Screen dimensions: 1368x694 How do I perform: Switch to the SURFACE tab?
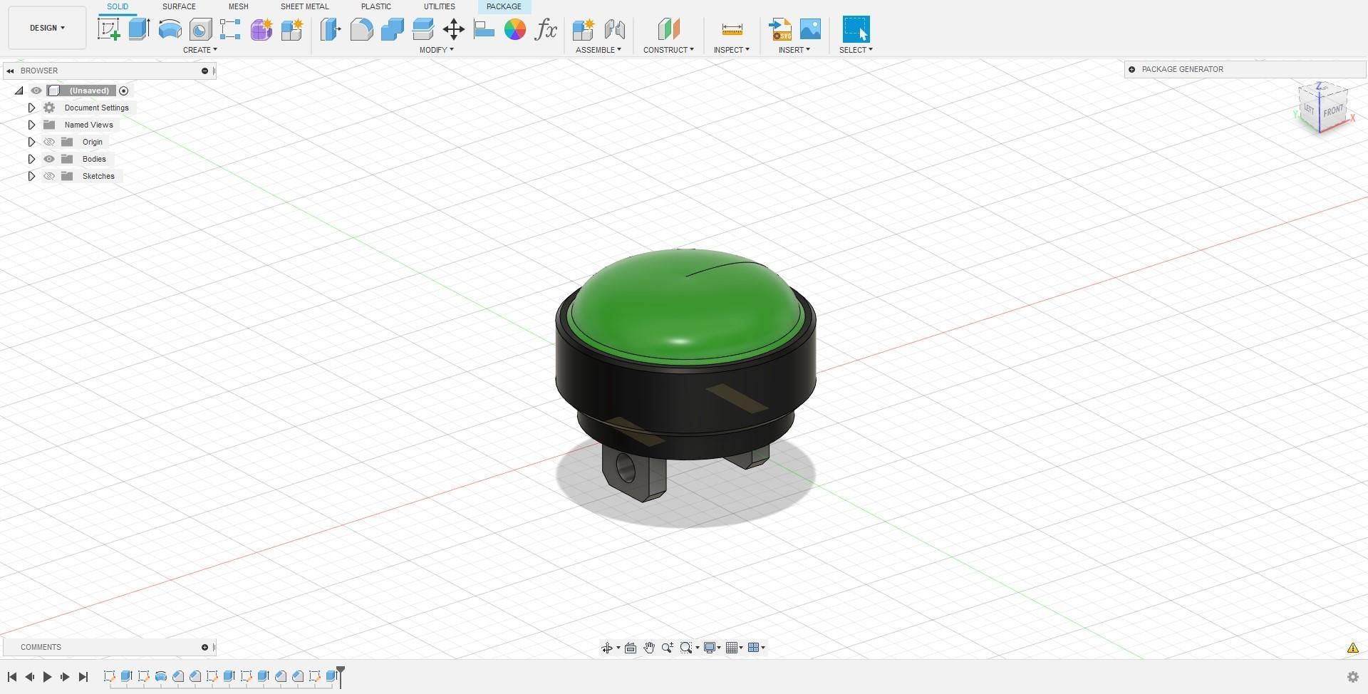click(177, 6)
